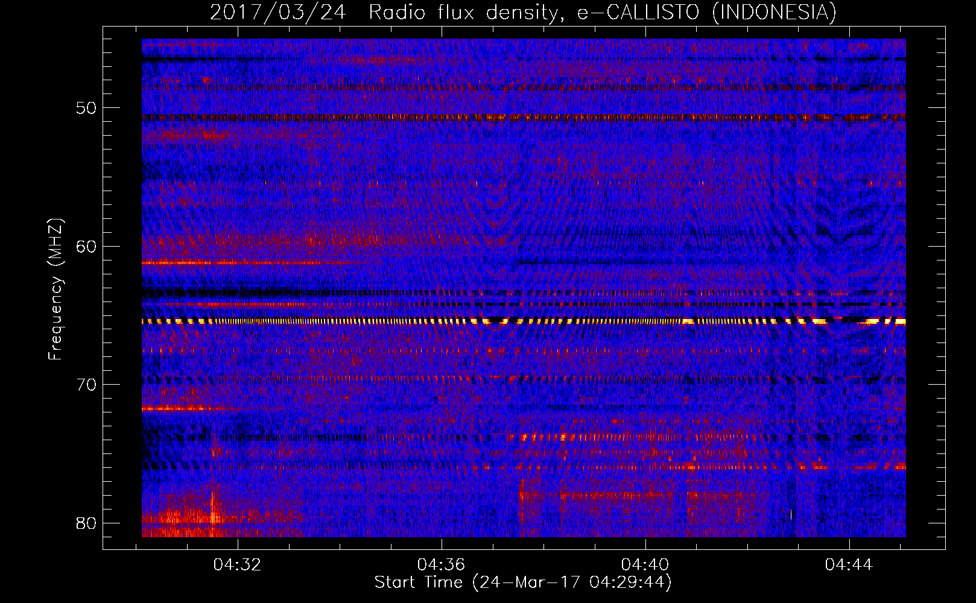
Task: Click the 'Frequency (MHZ)' axis label
Action: (x=55, y=289)
